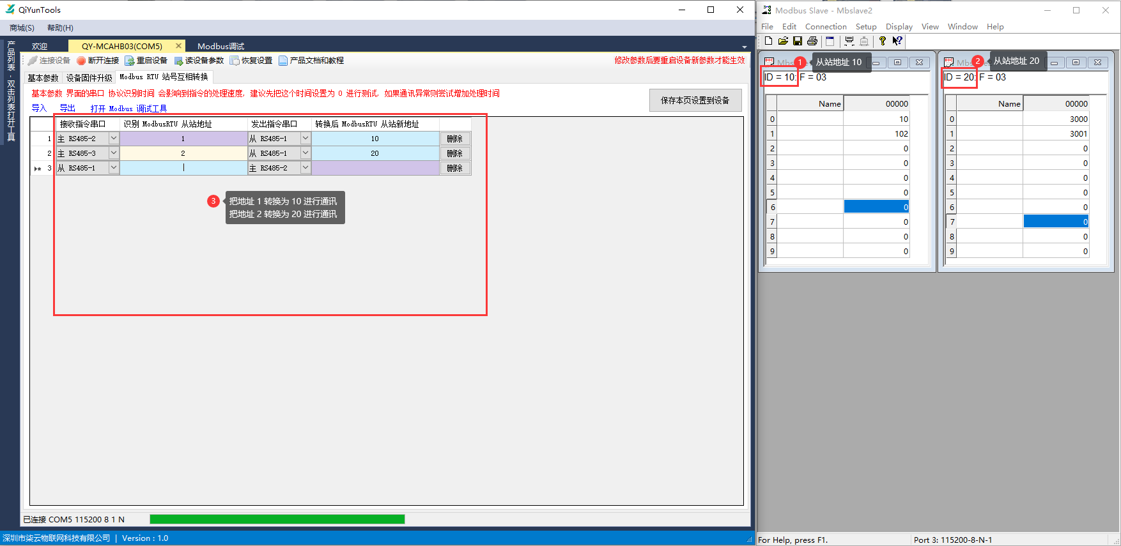The image size is (1121, 546).
Task: Expand row 3 send port dropdown 主 RS485-2
Action: tap(305, 168)
